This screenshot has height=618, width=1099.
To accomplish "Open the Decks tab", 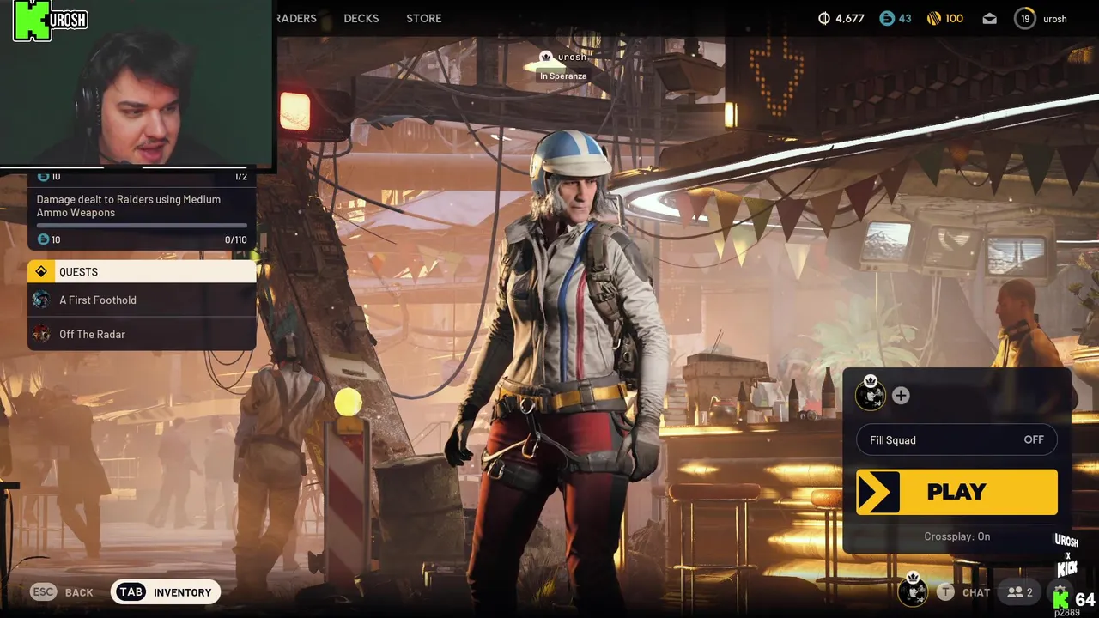I will tap(361, 18).
